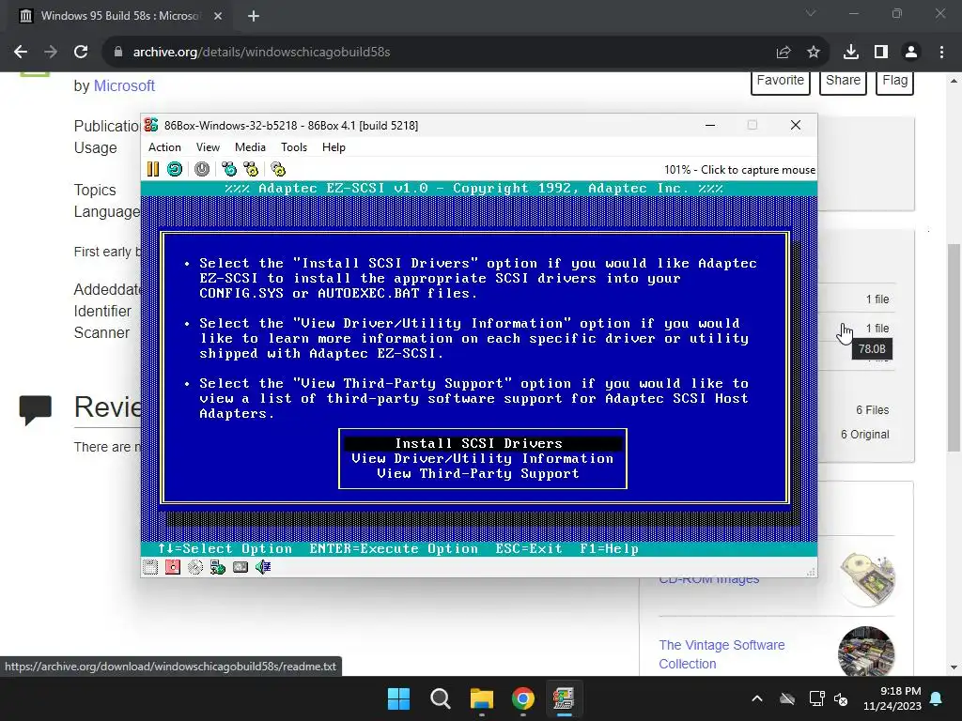The image size is (962, 721).
Task: Send Ctrl+Alt+Esc using yellow keys icon
Action: (x=251, y=169)
